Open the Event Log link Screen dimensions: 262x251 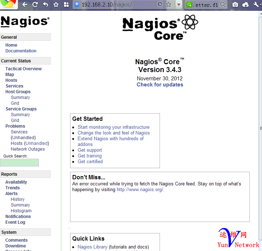(15, 222)
